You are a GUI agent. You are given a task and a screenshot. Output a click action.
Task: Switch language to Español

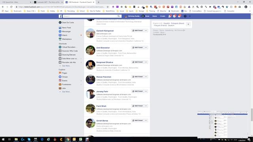pos(167,23)
